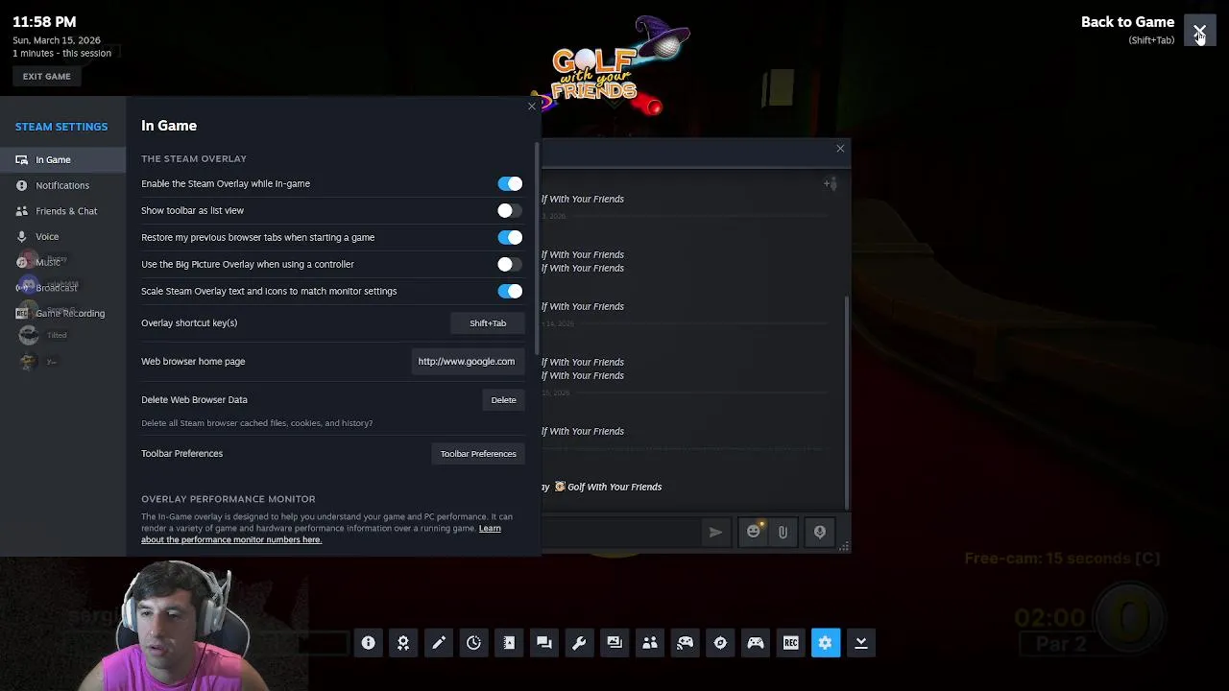
Task: Toggle Show toolbar as list view
Action: click(x=510, y=210)
